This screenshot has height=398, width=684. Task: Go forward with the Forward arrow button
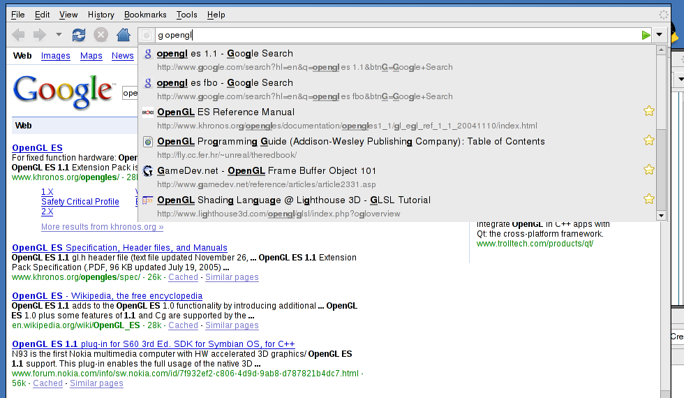[39, 35]
